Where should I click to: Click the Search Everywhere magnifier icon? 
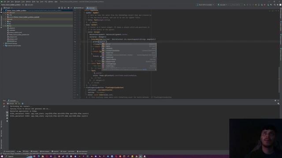[275, 5]
